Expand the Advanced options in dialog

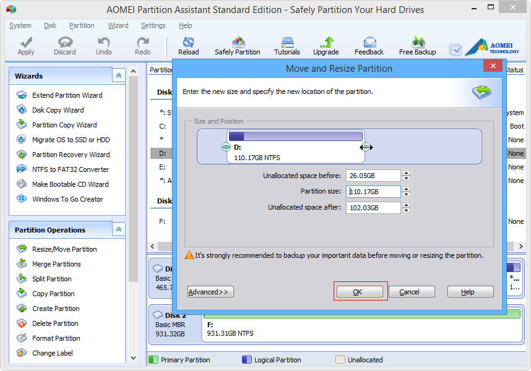pyautogui.click(x=210, y=292)
